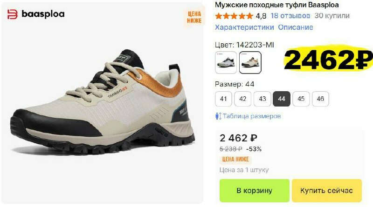
Task: Open the Характеристики section link
Action: [244, 27]
